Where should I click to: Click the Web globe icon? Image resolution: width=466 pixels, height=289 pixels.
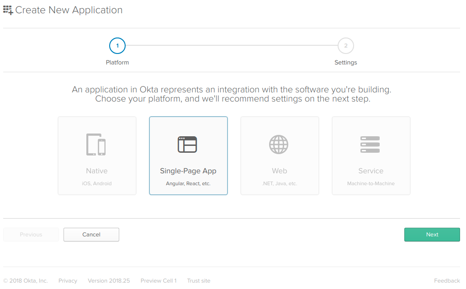click(x=279, y=144)
